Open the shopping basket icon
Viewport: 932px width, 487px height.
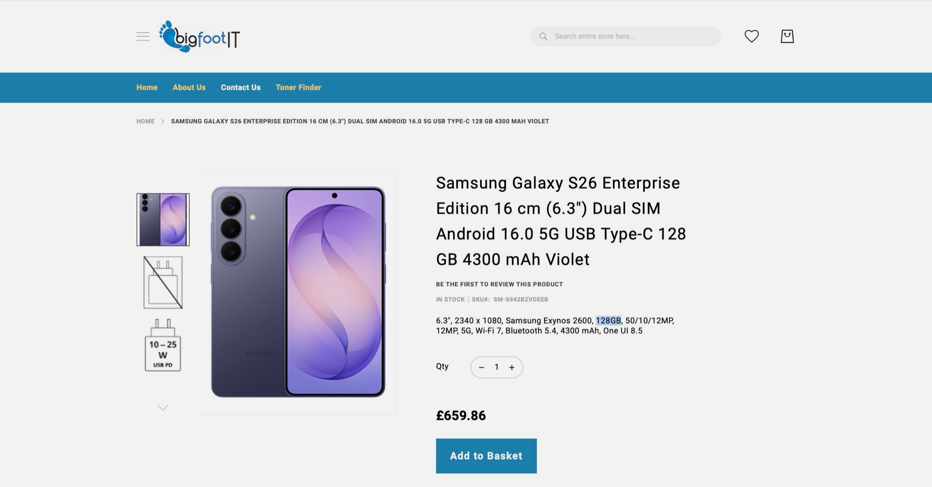pos(787,36)
